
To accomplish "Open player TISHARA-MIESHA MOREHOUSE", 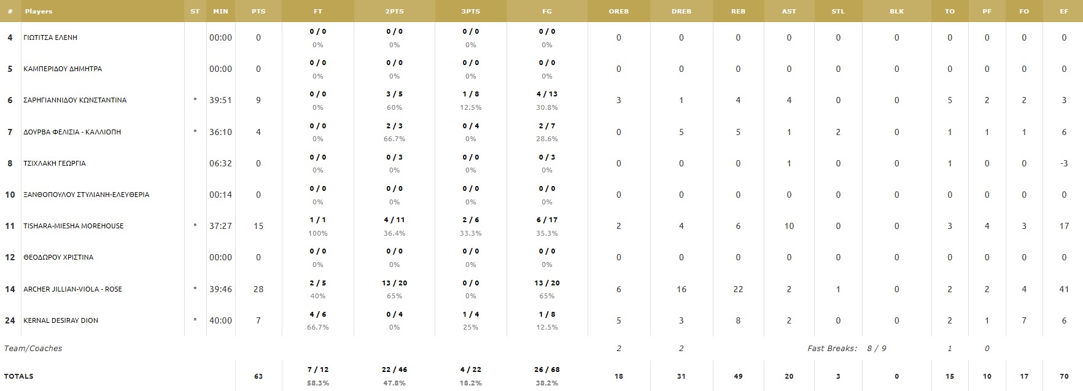I will (73, 226).
